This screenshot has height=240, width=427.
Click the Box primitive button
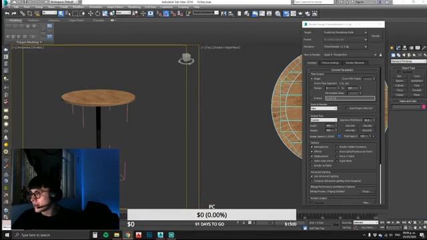pyautogui.click(x=400, y=76)
